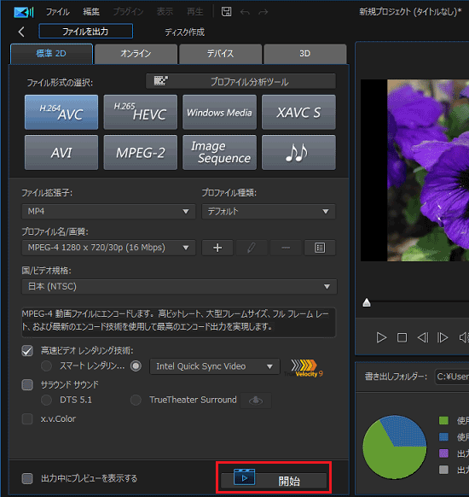Viewport: 469px width, 497px height.
Task: Open the ファイル拡張子 MP4 dropdown
Action: (x=108, y=212)
